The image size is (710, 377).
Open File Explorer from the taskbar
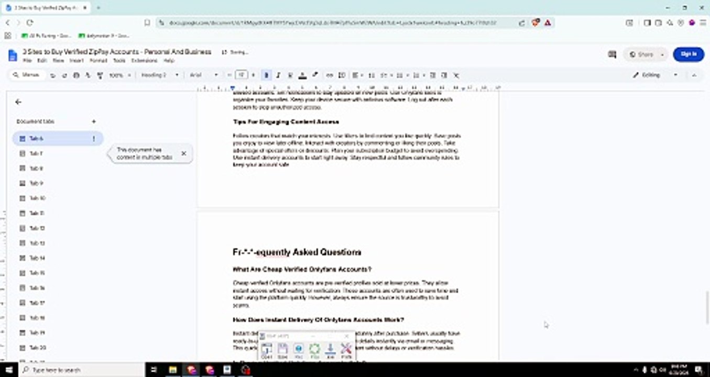tap(172, 370)
